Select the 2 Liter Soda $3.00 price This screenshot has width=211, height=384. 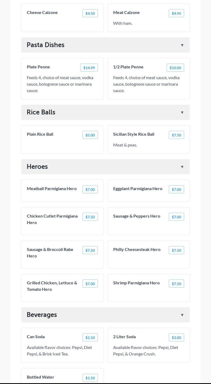click(176, 337)
